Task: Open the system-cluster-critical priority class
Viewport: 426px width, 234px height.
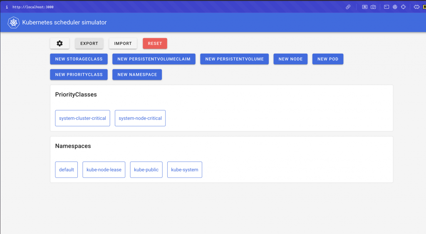Action: (x=83, y=118)
